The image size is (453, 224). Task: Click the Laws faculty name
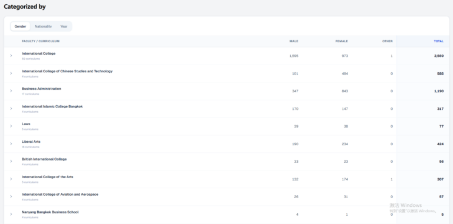click(26, 124)
